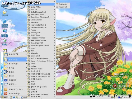The width and height of the screenshot is (132, 99).
Task: Click the circled day 17 in calendar
Action: pos(115,86)
